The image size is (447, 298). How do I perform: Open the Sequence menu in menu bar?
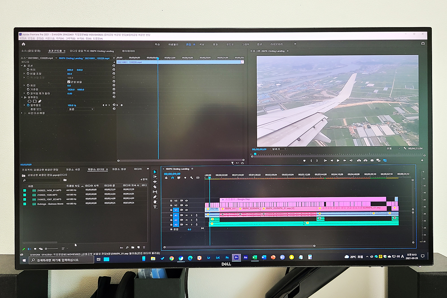click(x=49, y=38)
